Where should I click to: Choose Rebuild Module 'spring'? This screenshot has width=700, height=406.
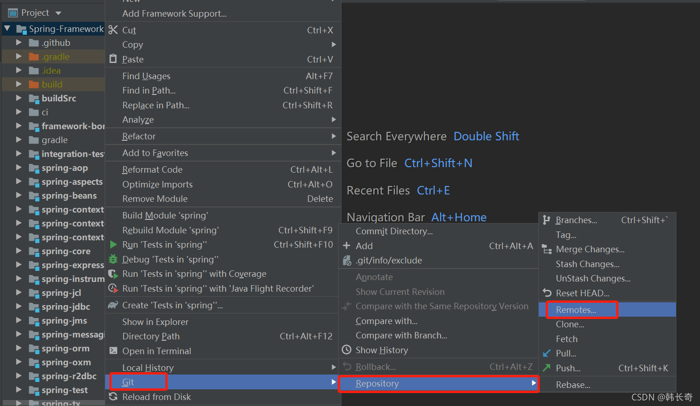[223, 230]
